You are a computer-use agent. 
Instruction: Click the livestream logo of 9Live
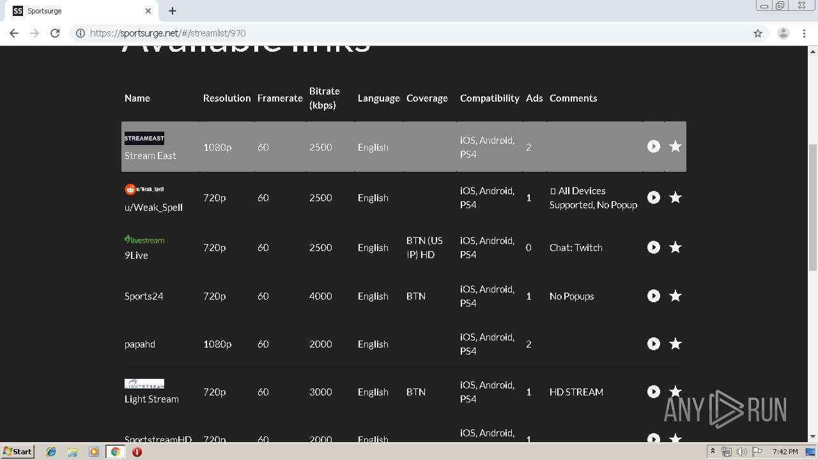[144, 240]
